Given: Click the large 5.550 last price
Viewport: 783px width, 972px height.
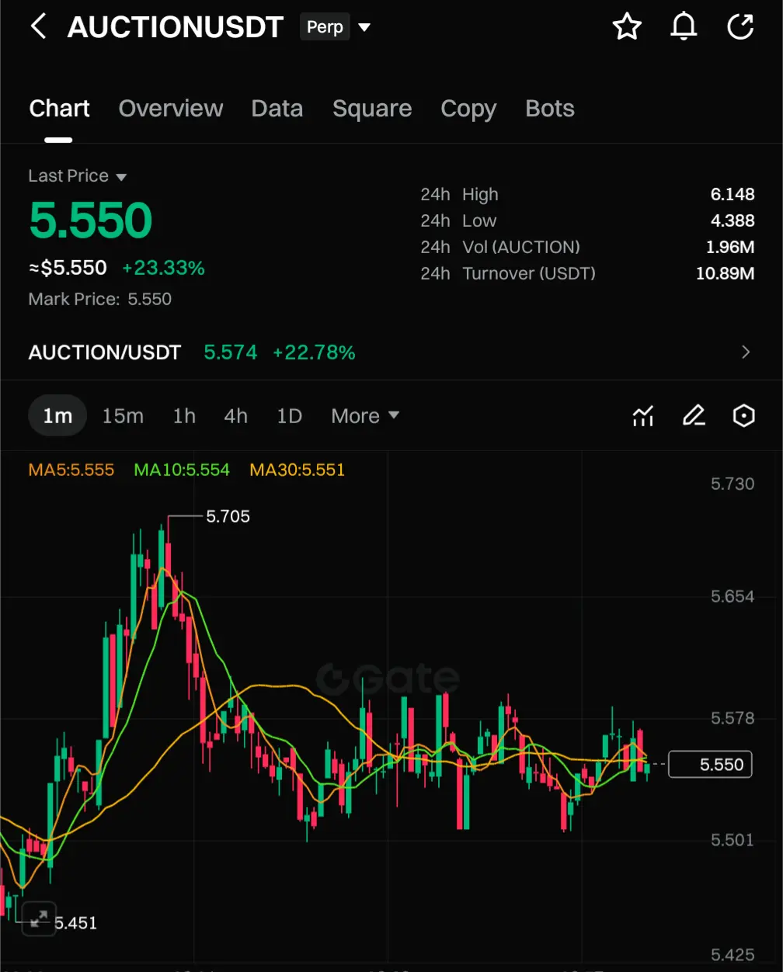Looking at the screenshot, I should point(91,220).
